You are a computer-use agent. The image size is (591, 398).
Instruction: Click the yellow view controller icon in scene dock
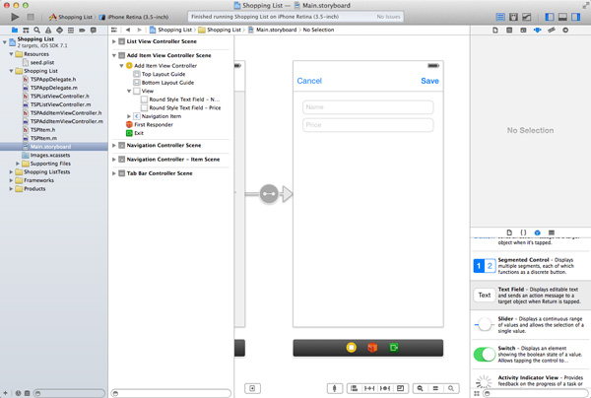[352, 348]
